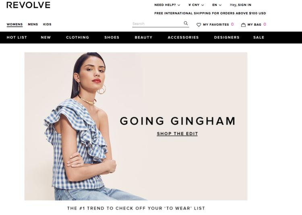Expand the Need Help dropdown
This screenshot has width=302, height=215.
coord(167,5)
